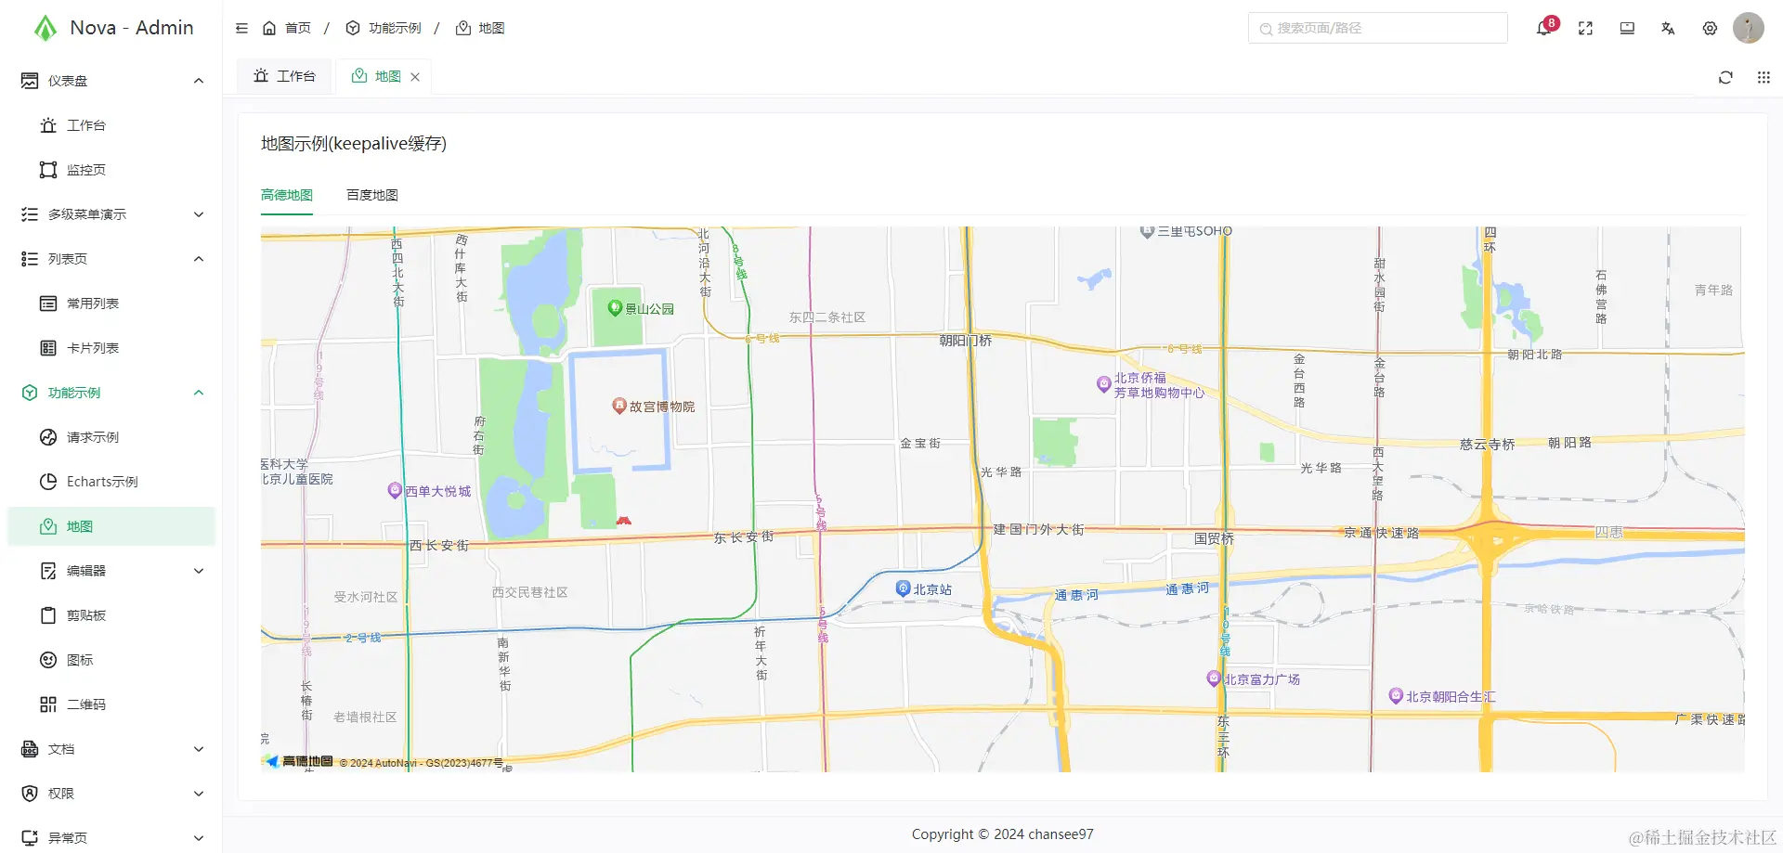Click the 三里屯SOHO marker
The height and width of the screenshot is (853, 1783).
click(x=1147, y=231)
